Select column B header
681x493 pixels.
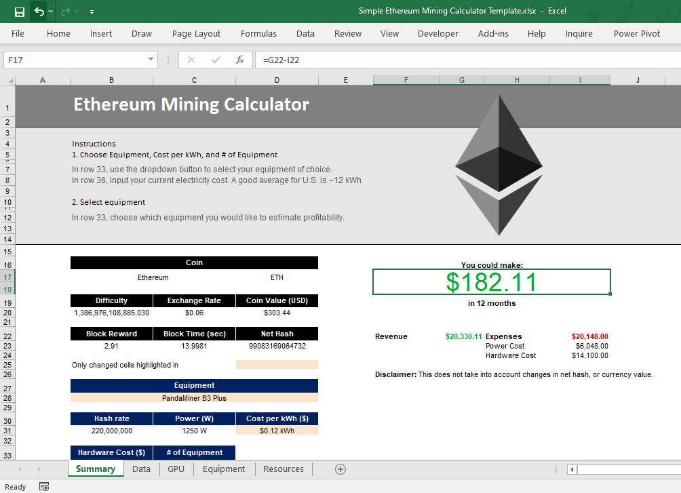point(111,80)
